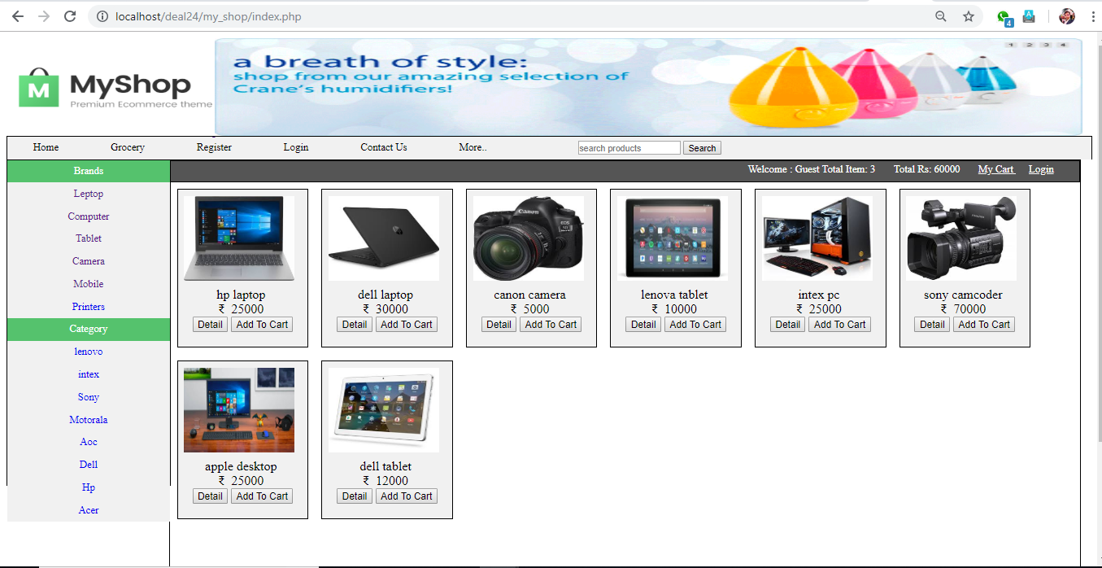This screenshot has height=568, width=1102.
Task: Click the search products field
Action: click(x=629, y=148)
